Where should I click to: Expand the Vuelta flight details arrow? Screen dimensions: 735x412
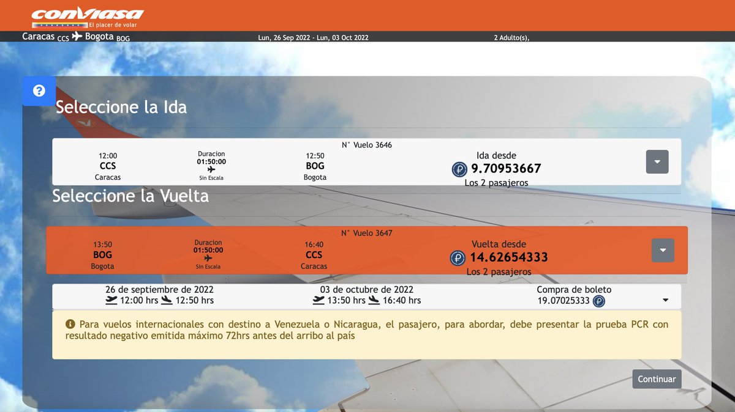[662, 250]
